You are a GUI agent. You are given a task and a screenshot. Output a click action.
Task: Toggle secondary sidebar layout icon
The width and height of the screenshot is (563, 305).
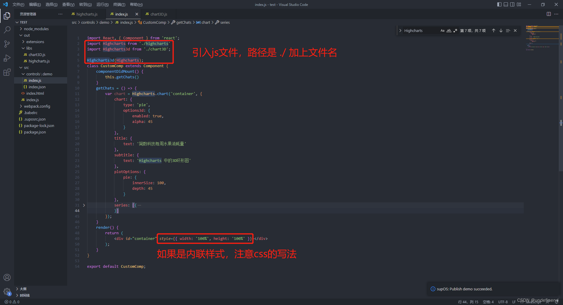coord(512,4)
